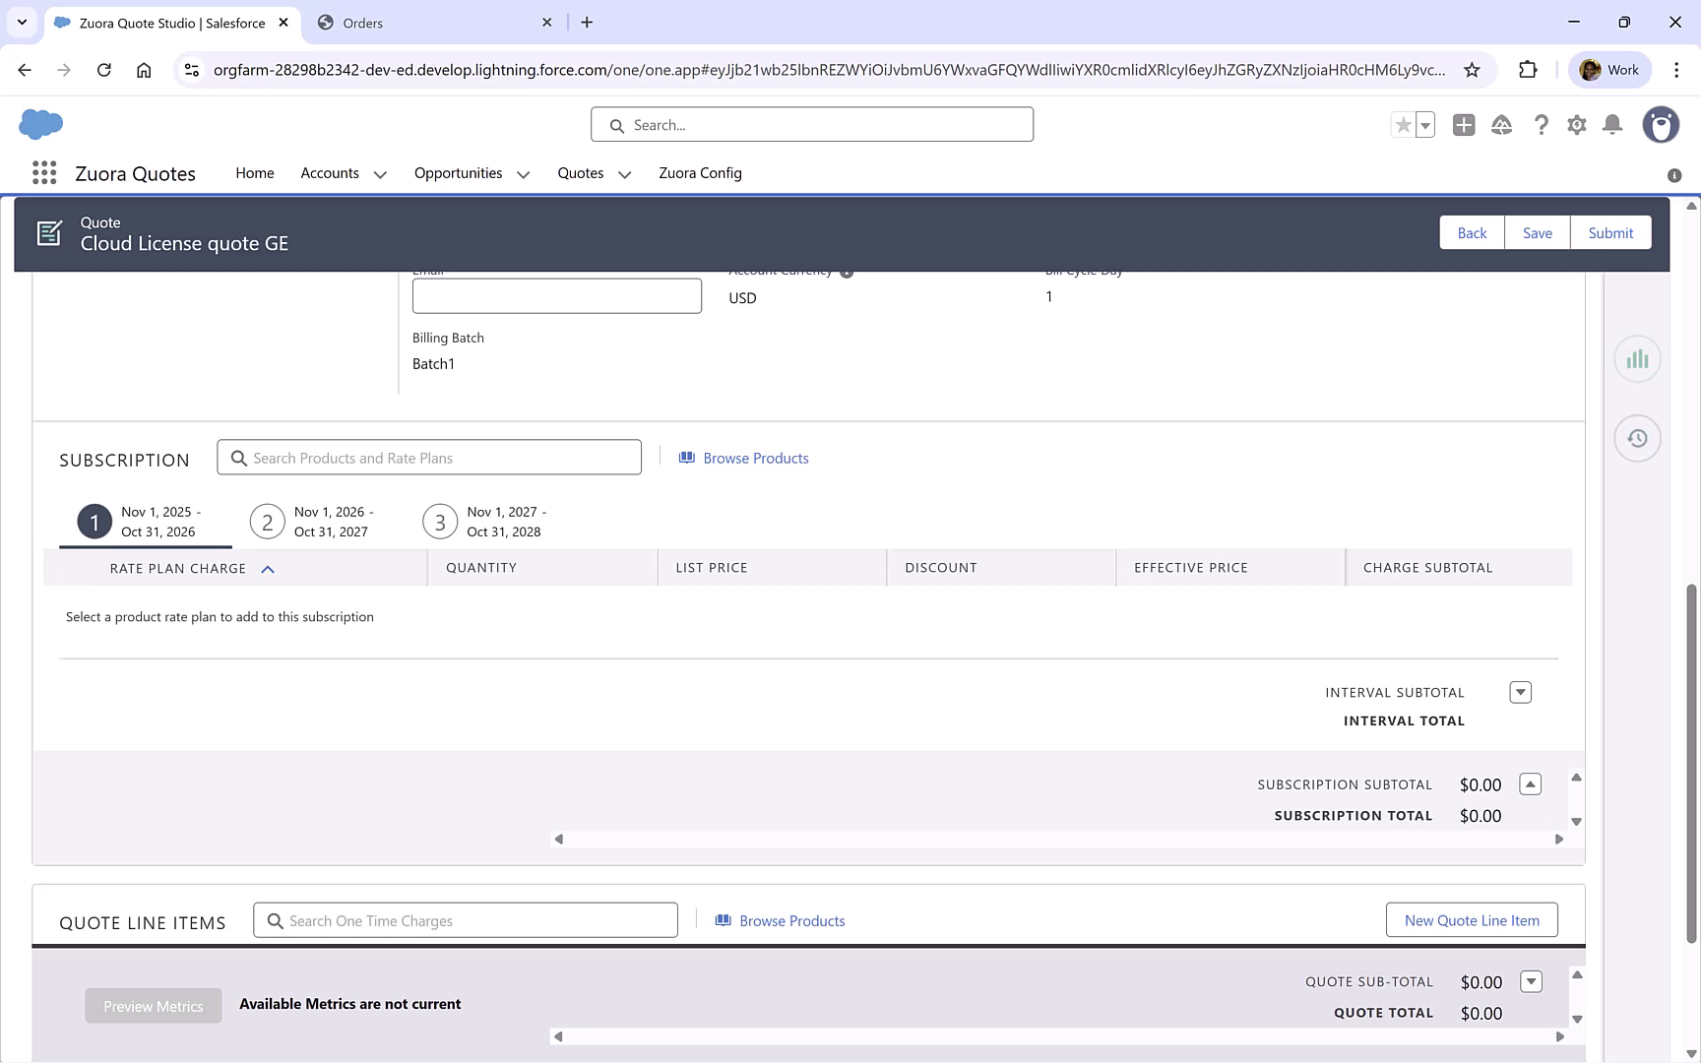The width and height of the screenshot is (1701, 1063).
Task: Select interval 2 starting Nov 1, 2026
Action: pos(267,522)
